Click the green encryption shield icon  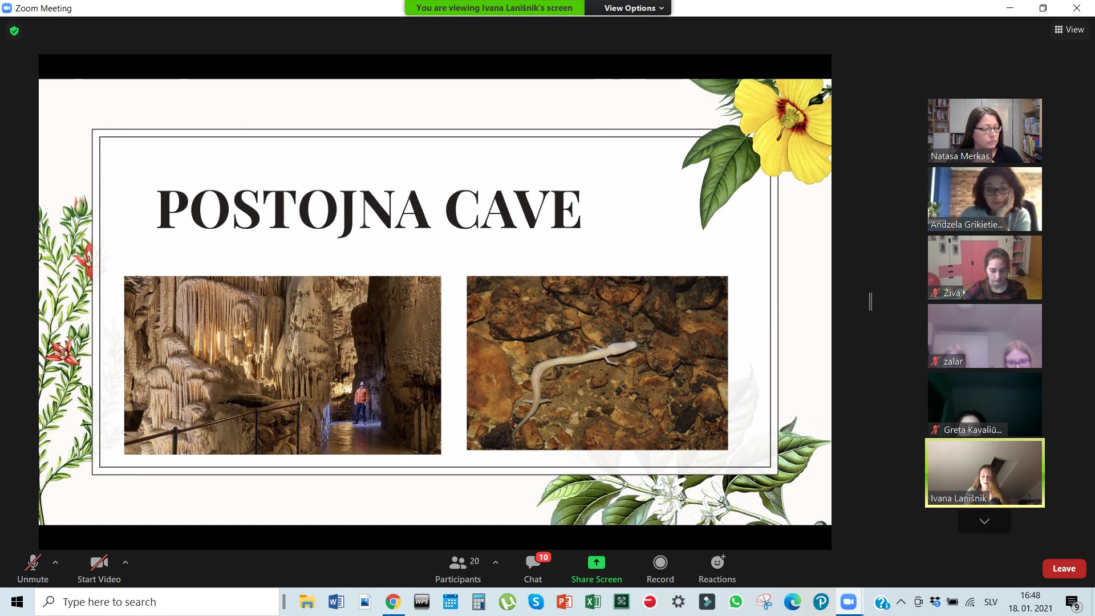coord(14,31)
